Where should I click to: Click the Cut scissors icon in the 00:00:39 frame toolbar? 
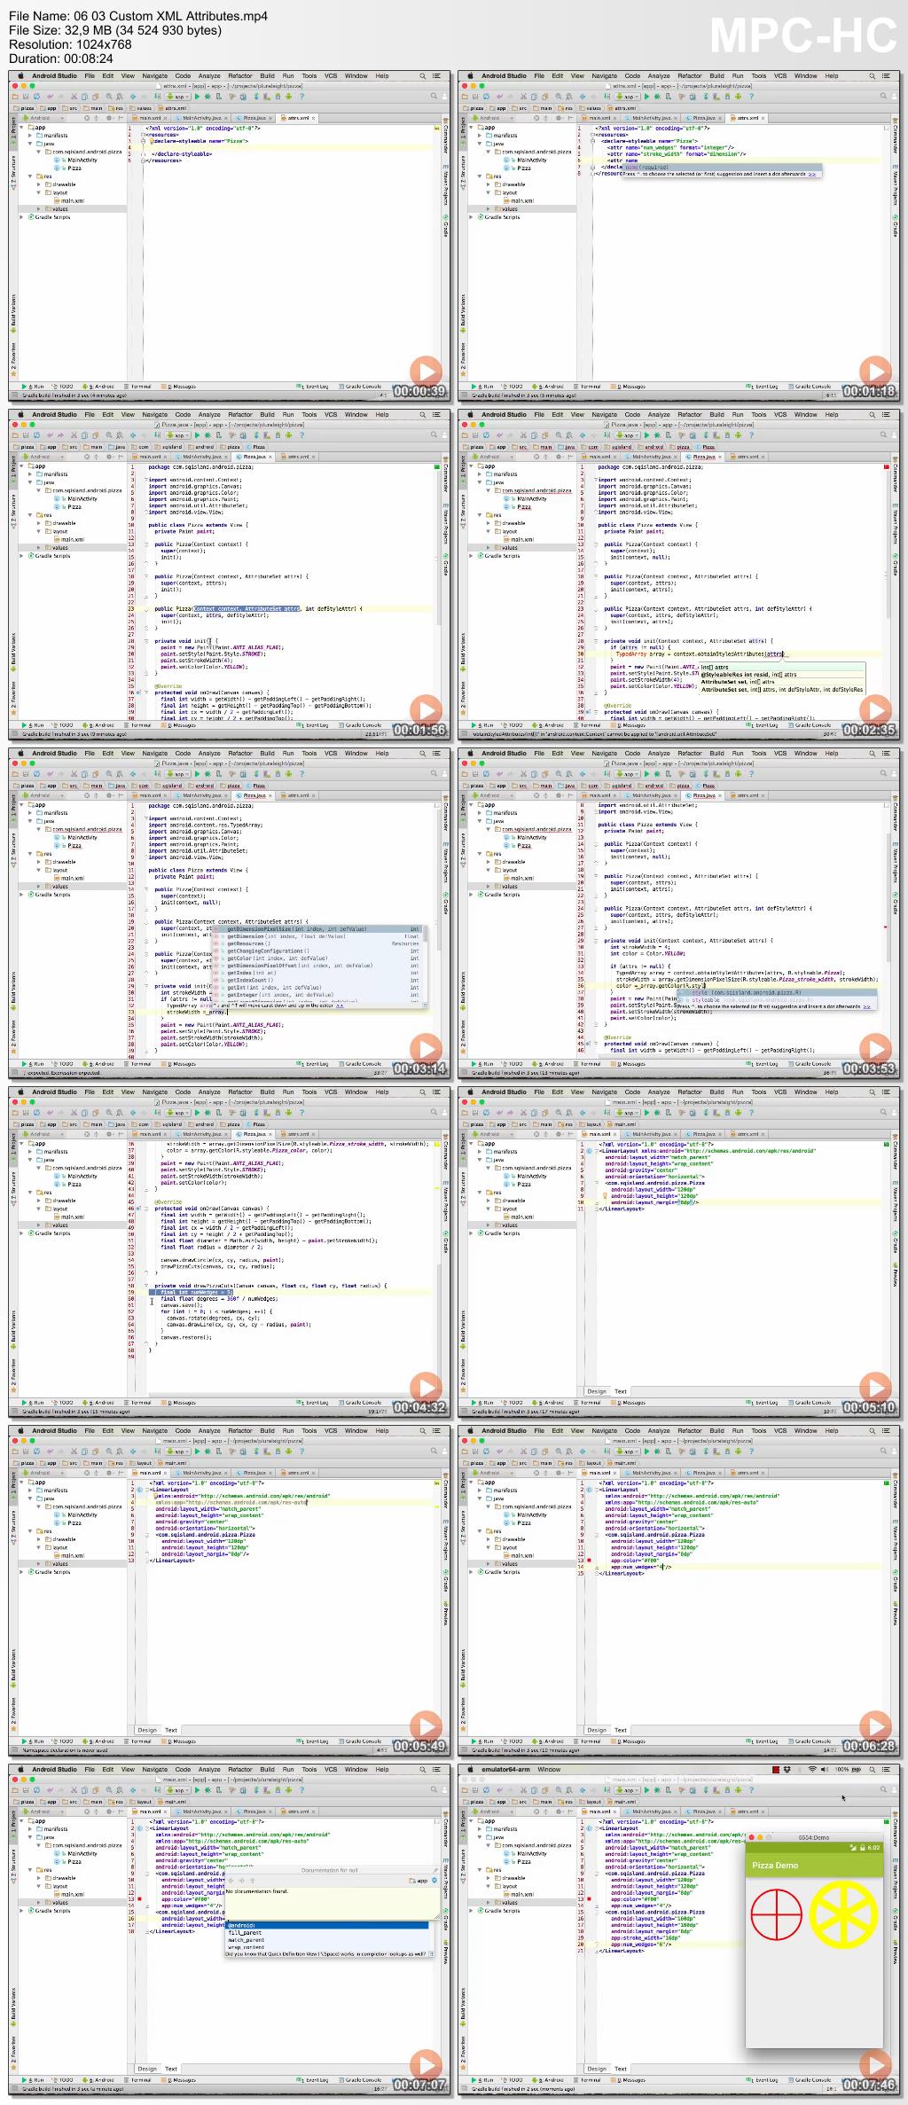(74, 97)
